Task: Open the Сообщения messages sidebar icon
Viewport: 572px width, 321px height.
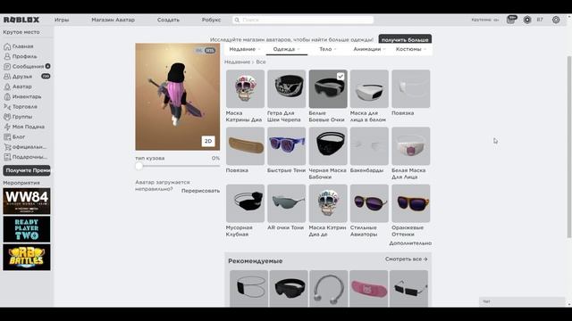Action: click(x=7, y=67)
